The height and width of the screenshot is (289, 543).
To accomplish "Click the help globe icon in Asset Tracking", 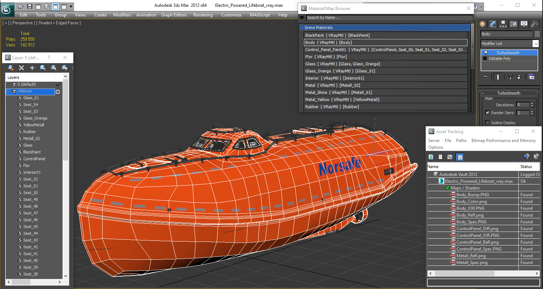I will click(526, 156).
